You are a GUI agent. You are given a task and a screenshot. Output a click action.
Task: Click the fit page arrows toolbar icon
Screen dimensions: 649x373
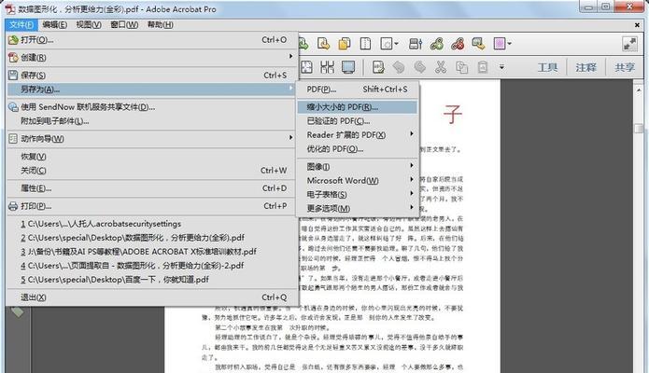tap(306, 67)
